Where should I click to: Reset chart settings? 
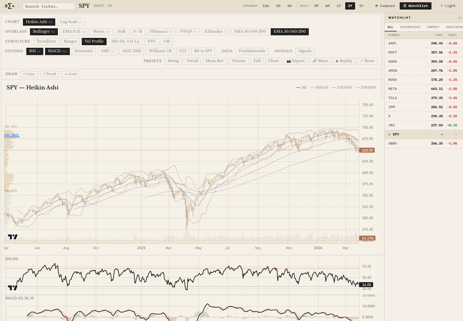click(x=367, y=61)
